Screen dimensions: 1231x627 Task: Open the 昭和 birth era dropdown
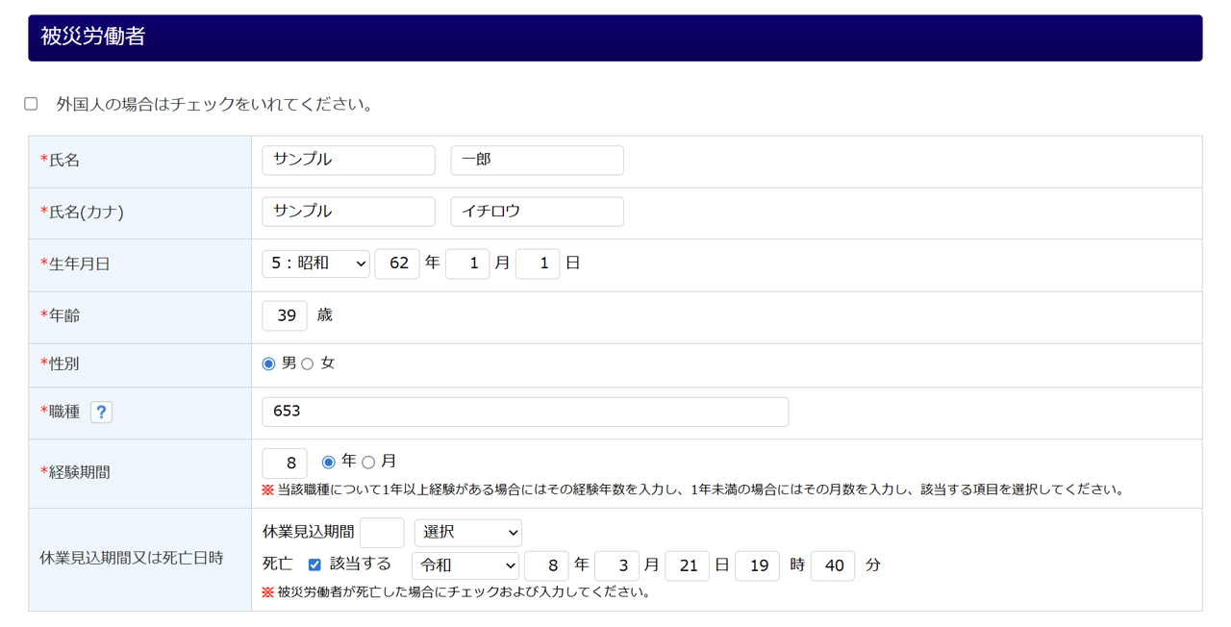click(315, 263)
